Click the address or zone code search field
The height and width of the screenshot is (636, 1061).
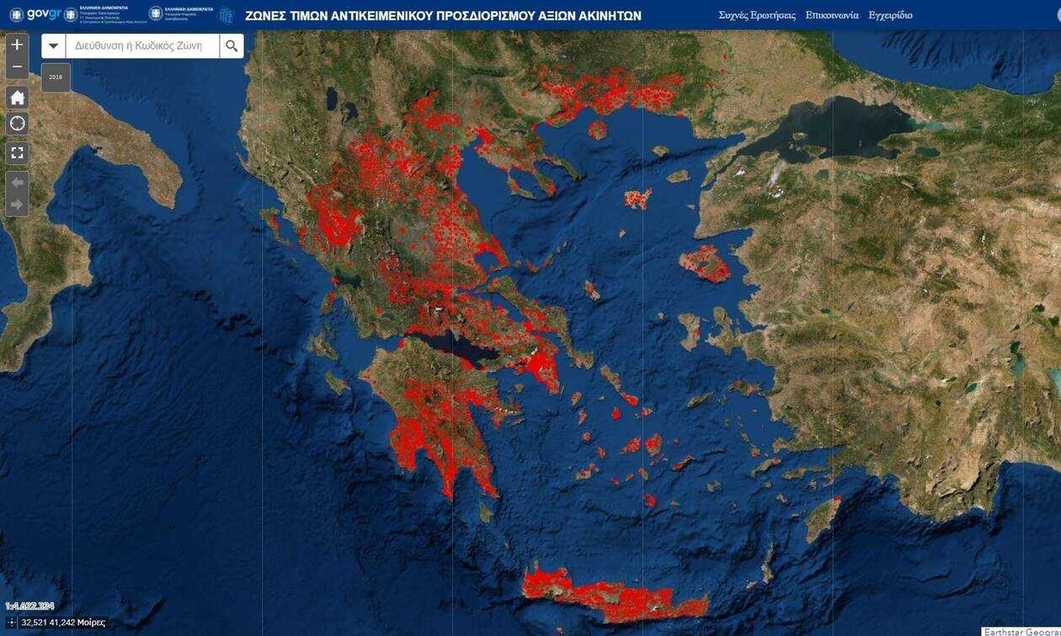tap(141, 46)
